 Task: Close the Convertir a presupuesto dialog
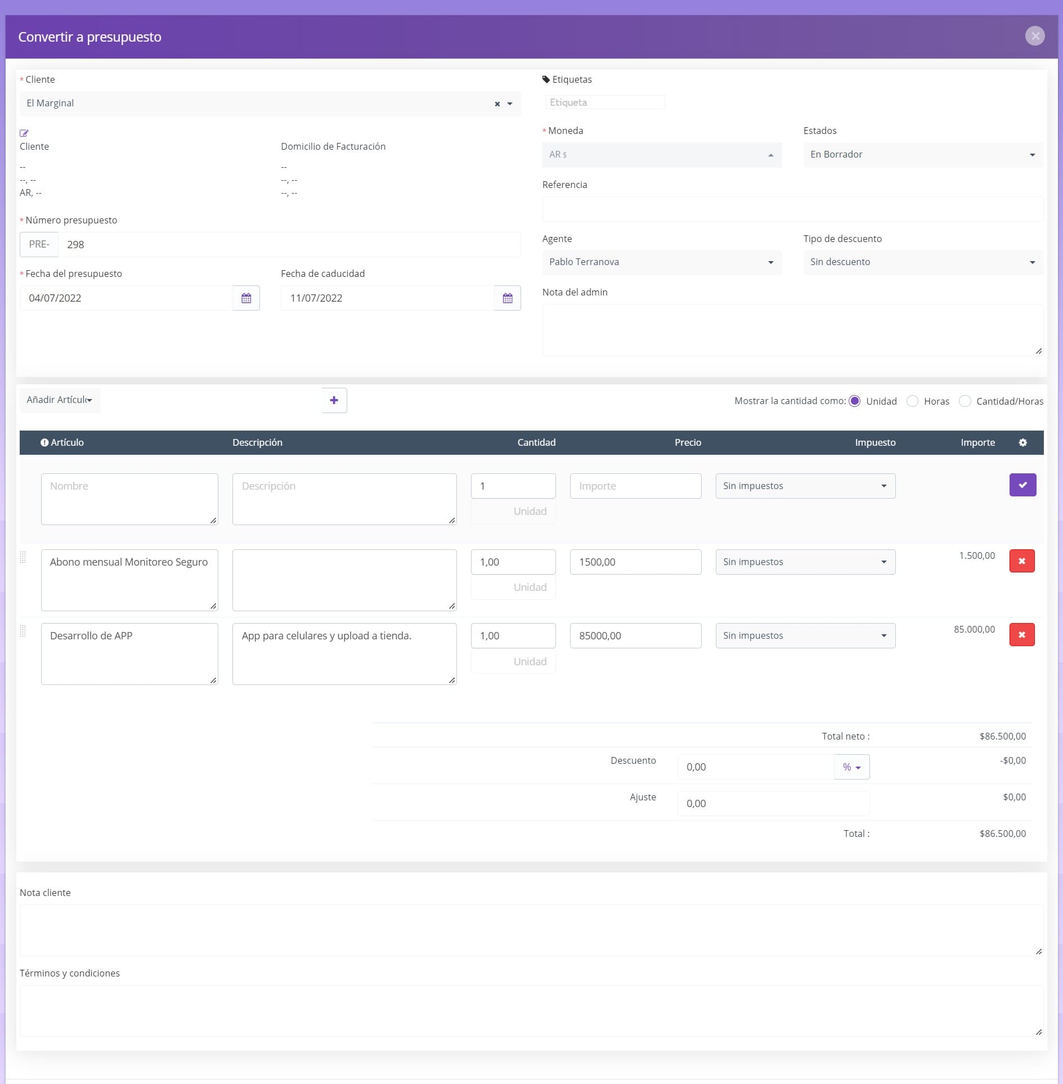click(1034, 36)
